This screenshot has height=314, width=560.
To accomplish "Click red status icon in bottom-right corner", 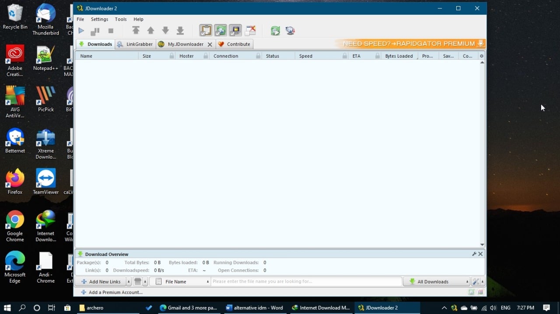I will point(481,292).
